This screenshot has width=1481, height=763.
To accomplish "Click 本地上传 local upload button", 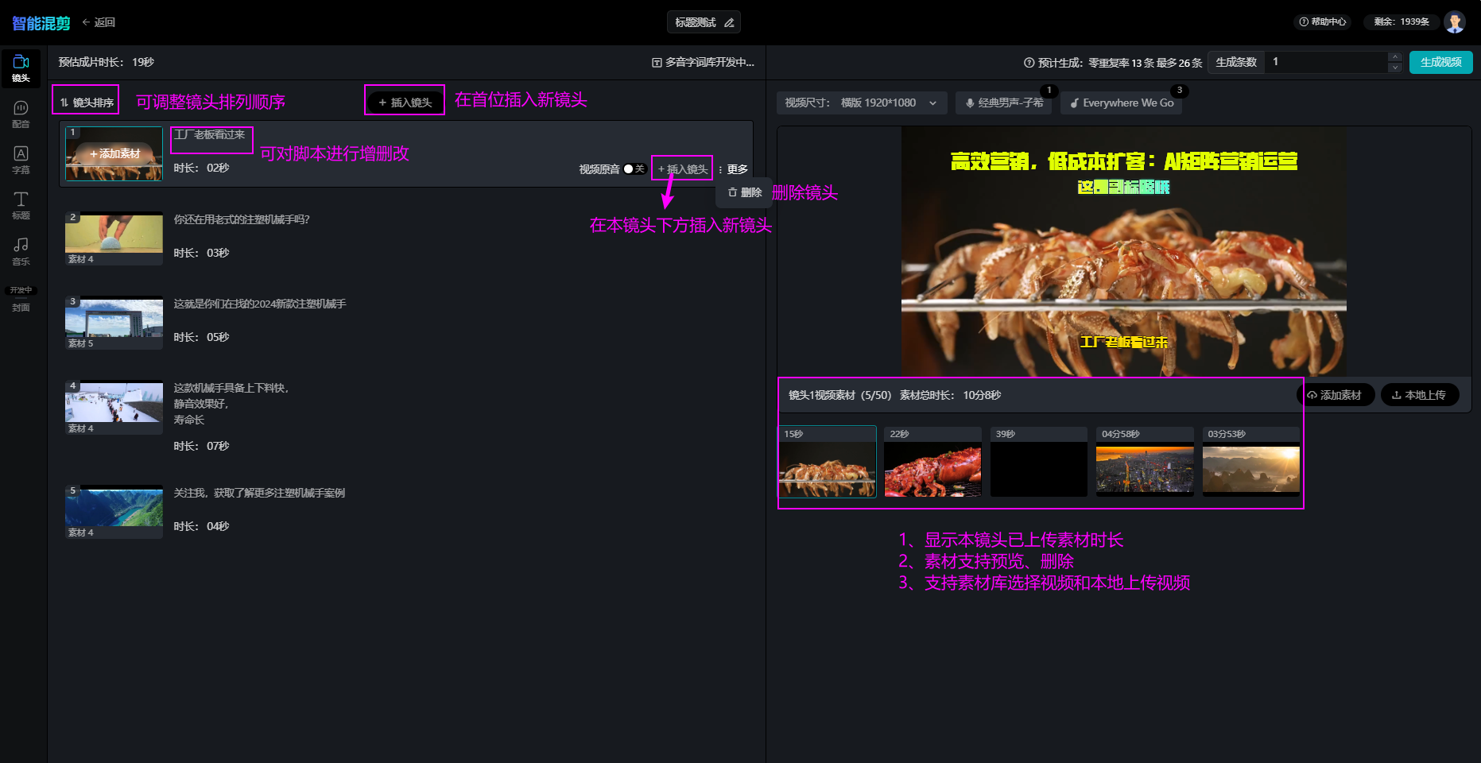I will 1419,395.
